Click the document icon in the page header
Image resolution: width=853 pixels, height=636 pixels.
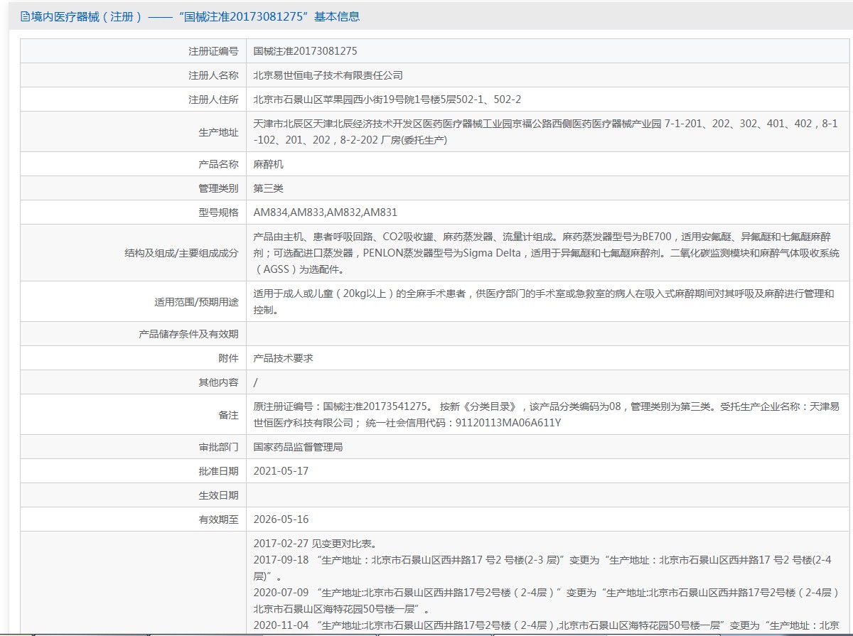point(26,16)
